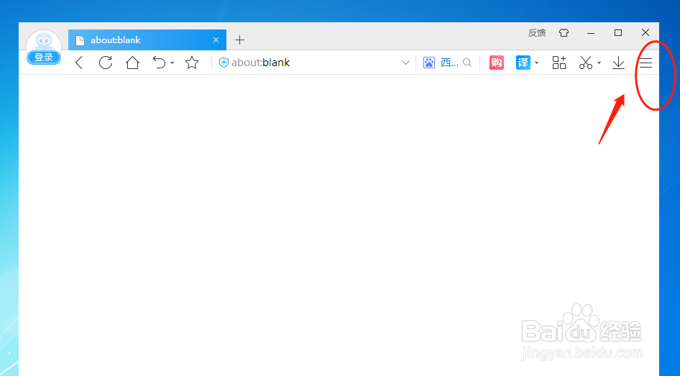680x376 pixels.
Task: Expand the undo closed tab dropdown arrow
Action: (173, 63)
